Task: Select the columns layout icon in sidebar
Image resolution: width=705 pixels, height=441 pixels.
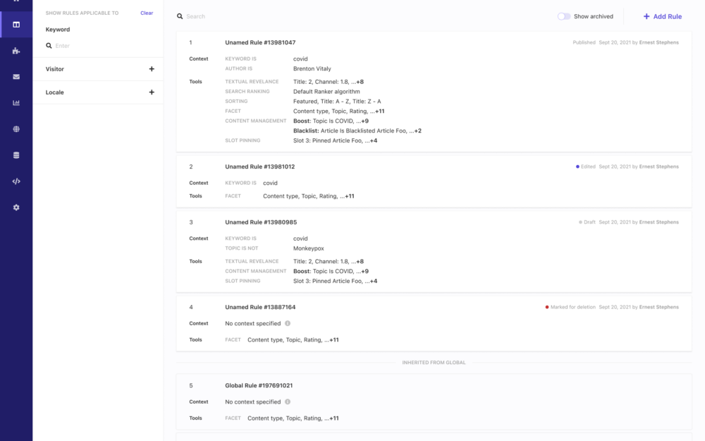Action: point(16,25)
